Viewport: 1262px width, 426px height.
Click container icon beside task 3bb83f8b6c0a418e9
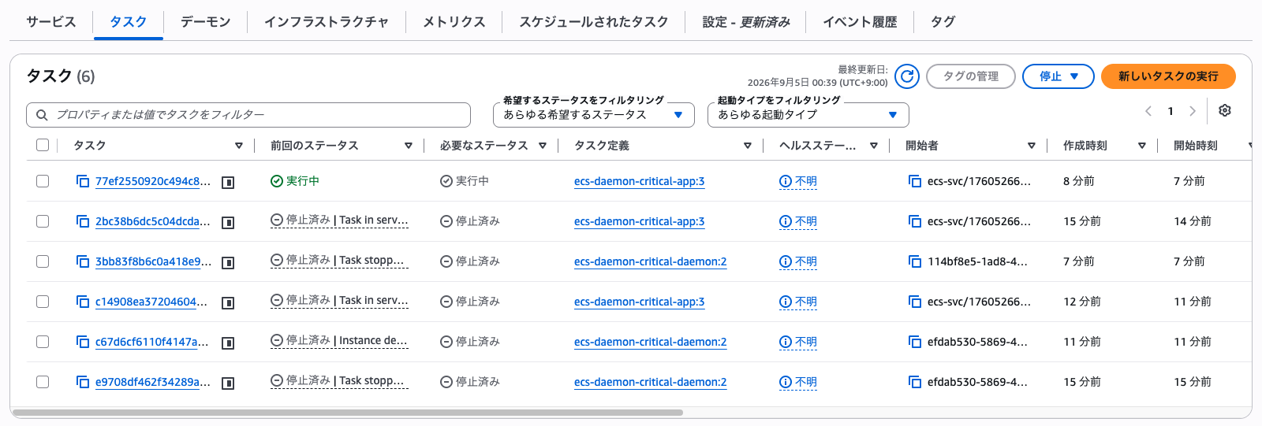click(228, 263)
